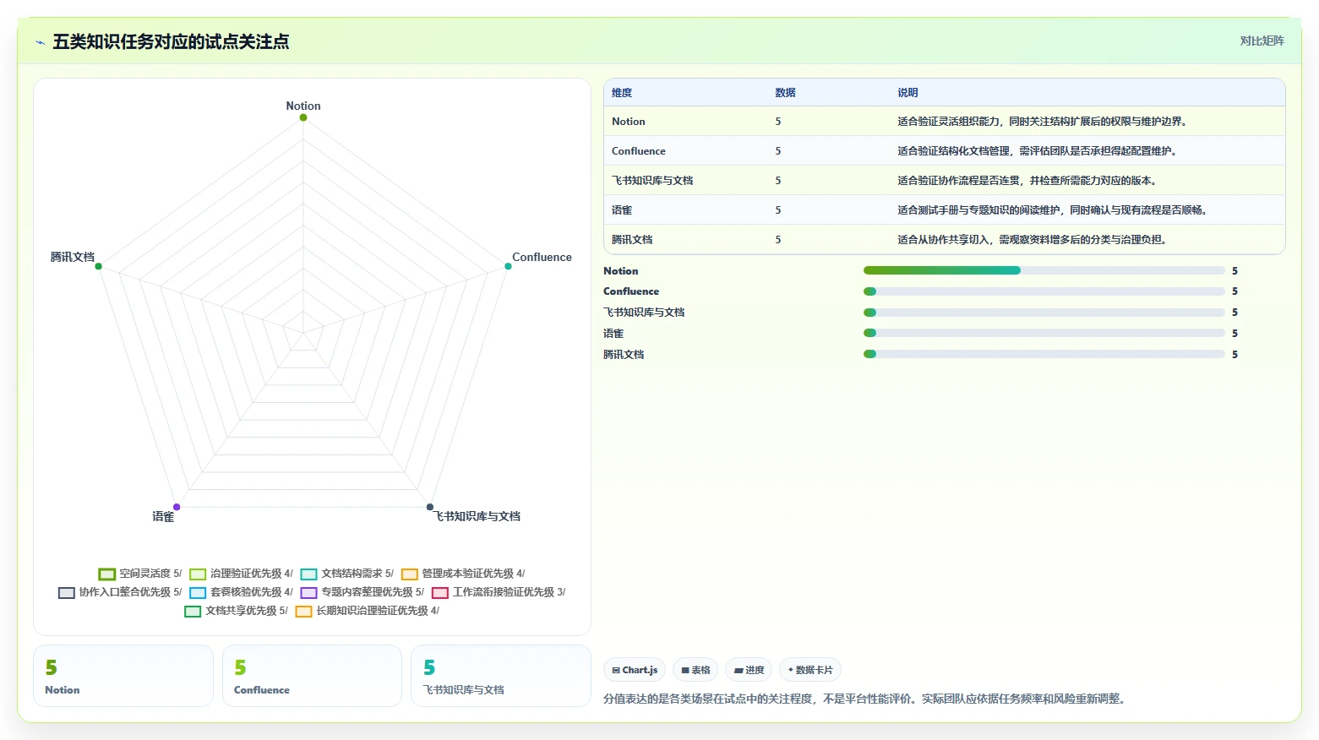Click the 语雀 progress bar
Screen dimensions: 1319x740
pyautogui.click(x=1044, y=334)
